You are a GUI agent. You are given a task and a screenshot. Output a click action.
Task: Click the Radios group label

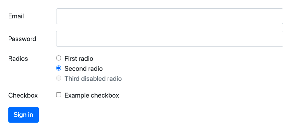coord(18,59)
